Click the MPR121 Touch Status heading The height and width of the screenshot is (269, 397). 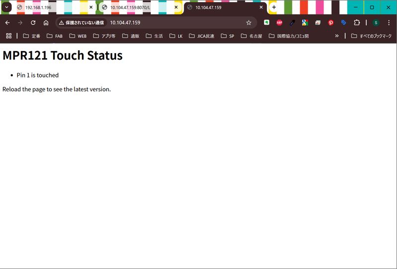pos(63,55)
